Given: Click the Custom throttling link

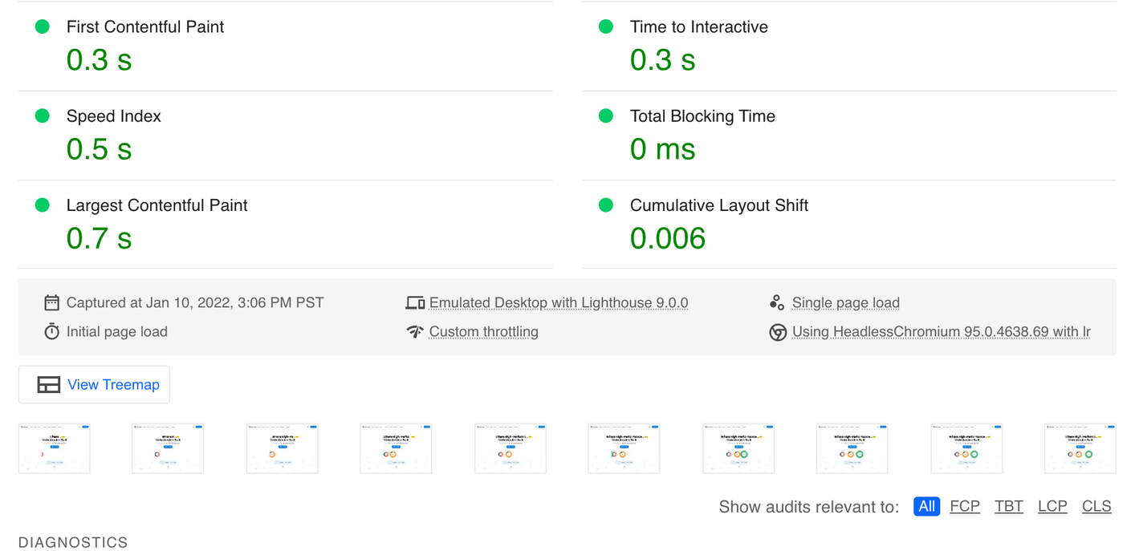Looking at the screenshot, I should point(483,331).
